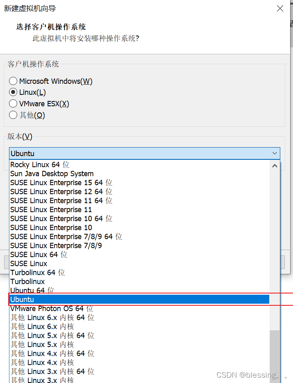293x383 pixels.
Task: Click the version list scrollbar thumb
Action: click(x=275, y=356)
